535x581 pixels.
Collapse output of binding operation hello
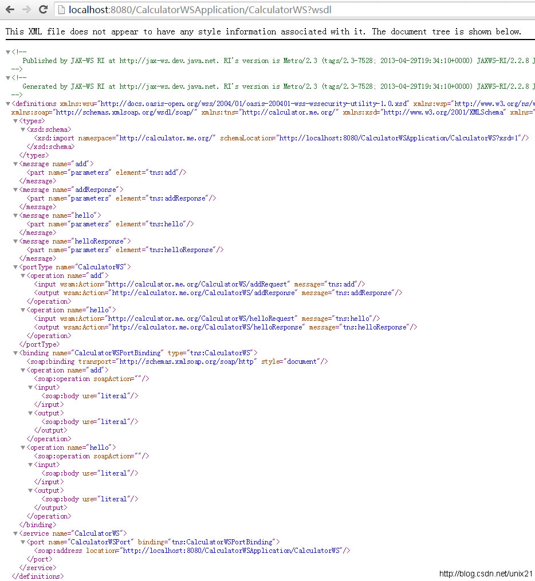[30, 491]
